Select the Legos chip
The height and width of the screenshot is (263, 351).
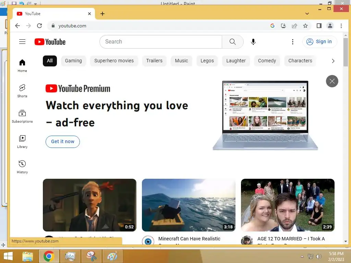click(207, 61)
